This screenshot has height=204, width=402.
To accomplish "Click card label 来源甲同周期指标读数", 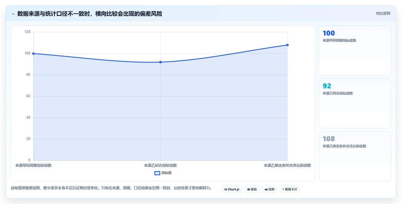I will pos(339,41).
